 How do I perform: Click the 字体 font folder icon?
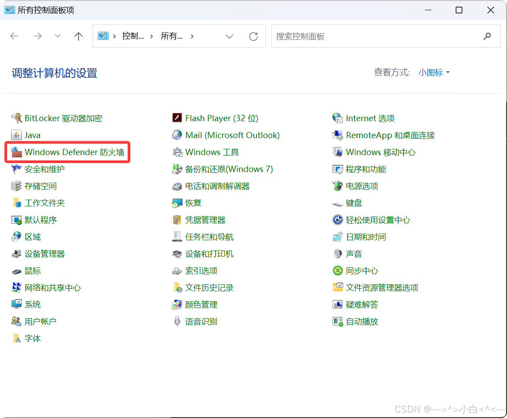[x=16, y=338]
